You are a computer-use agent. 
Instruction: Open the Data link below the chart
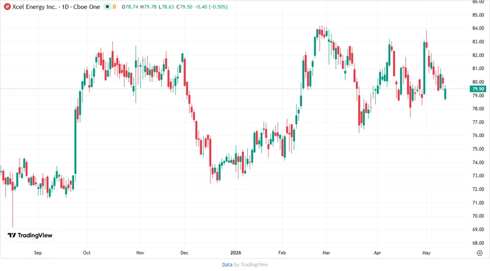[227, 265]
